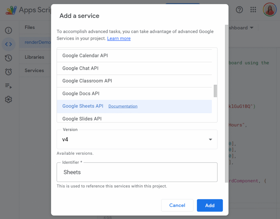Click the Google account profile avatar
The image size is (280, 219).
[269, 10]
